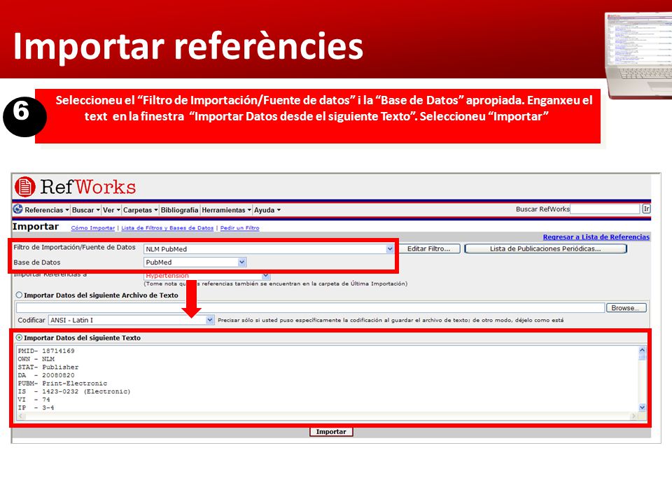Screen dimensions: 672x504
Task: Expand the Codificar ANSI - Latin I dropdown
Action: (x=209, y=320)
